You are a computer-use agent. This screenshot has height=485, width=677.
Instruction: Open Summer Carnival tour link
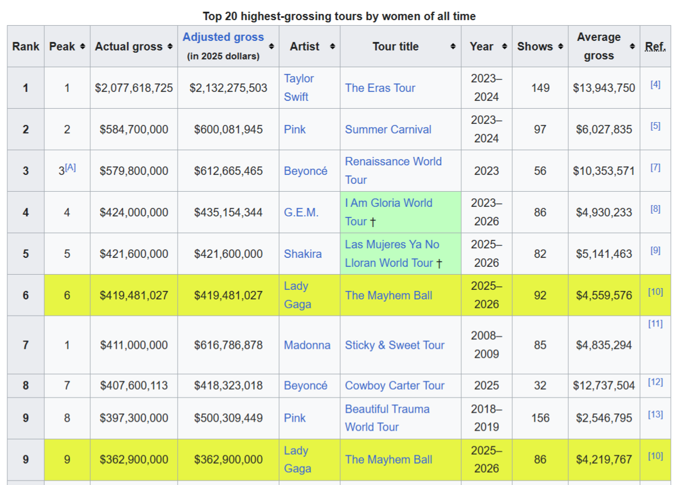[x=388, y=130]
